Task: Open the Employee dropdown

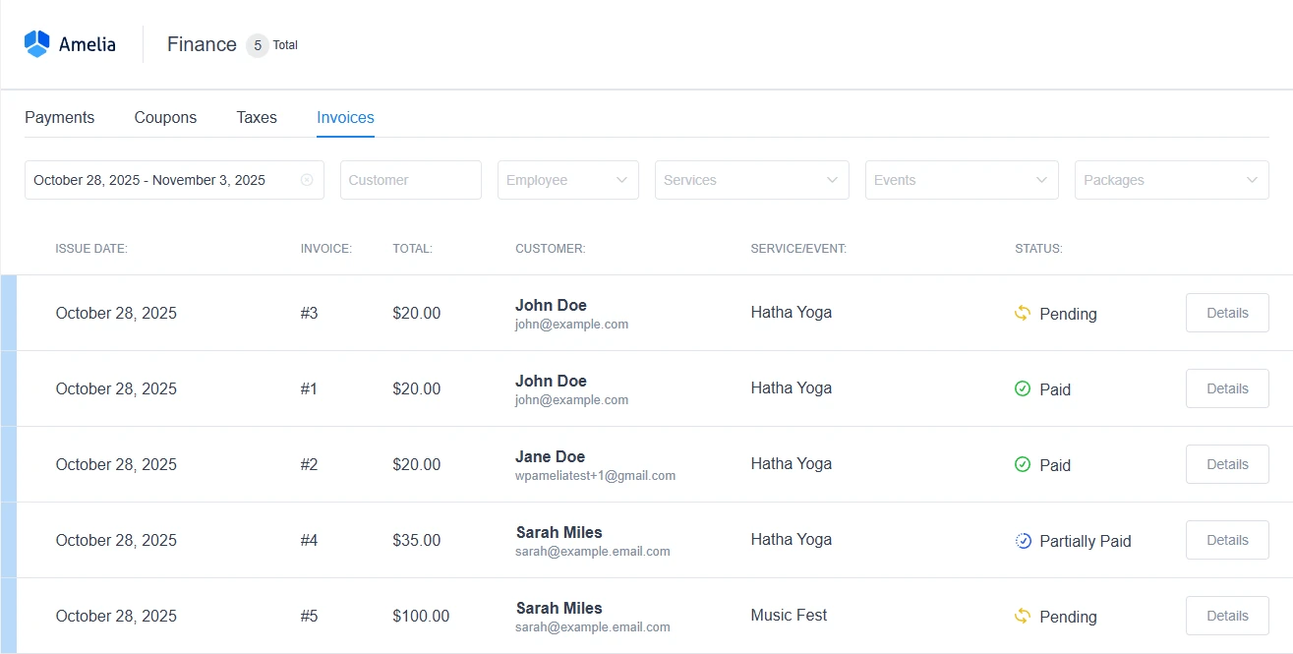Action: [x=567, y=180]
